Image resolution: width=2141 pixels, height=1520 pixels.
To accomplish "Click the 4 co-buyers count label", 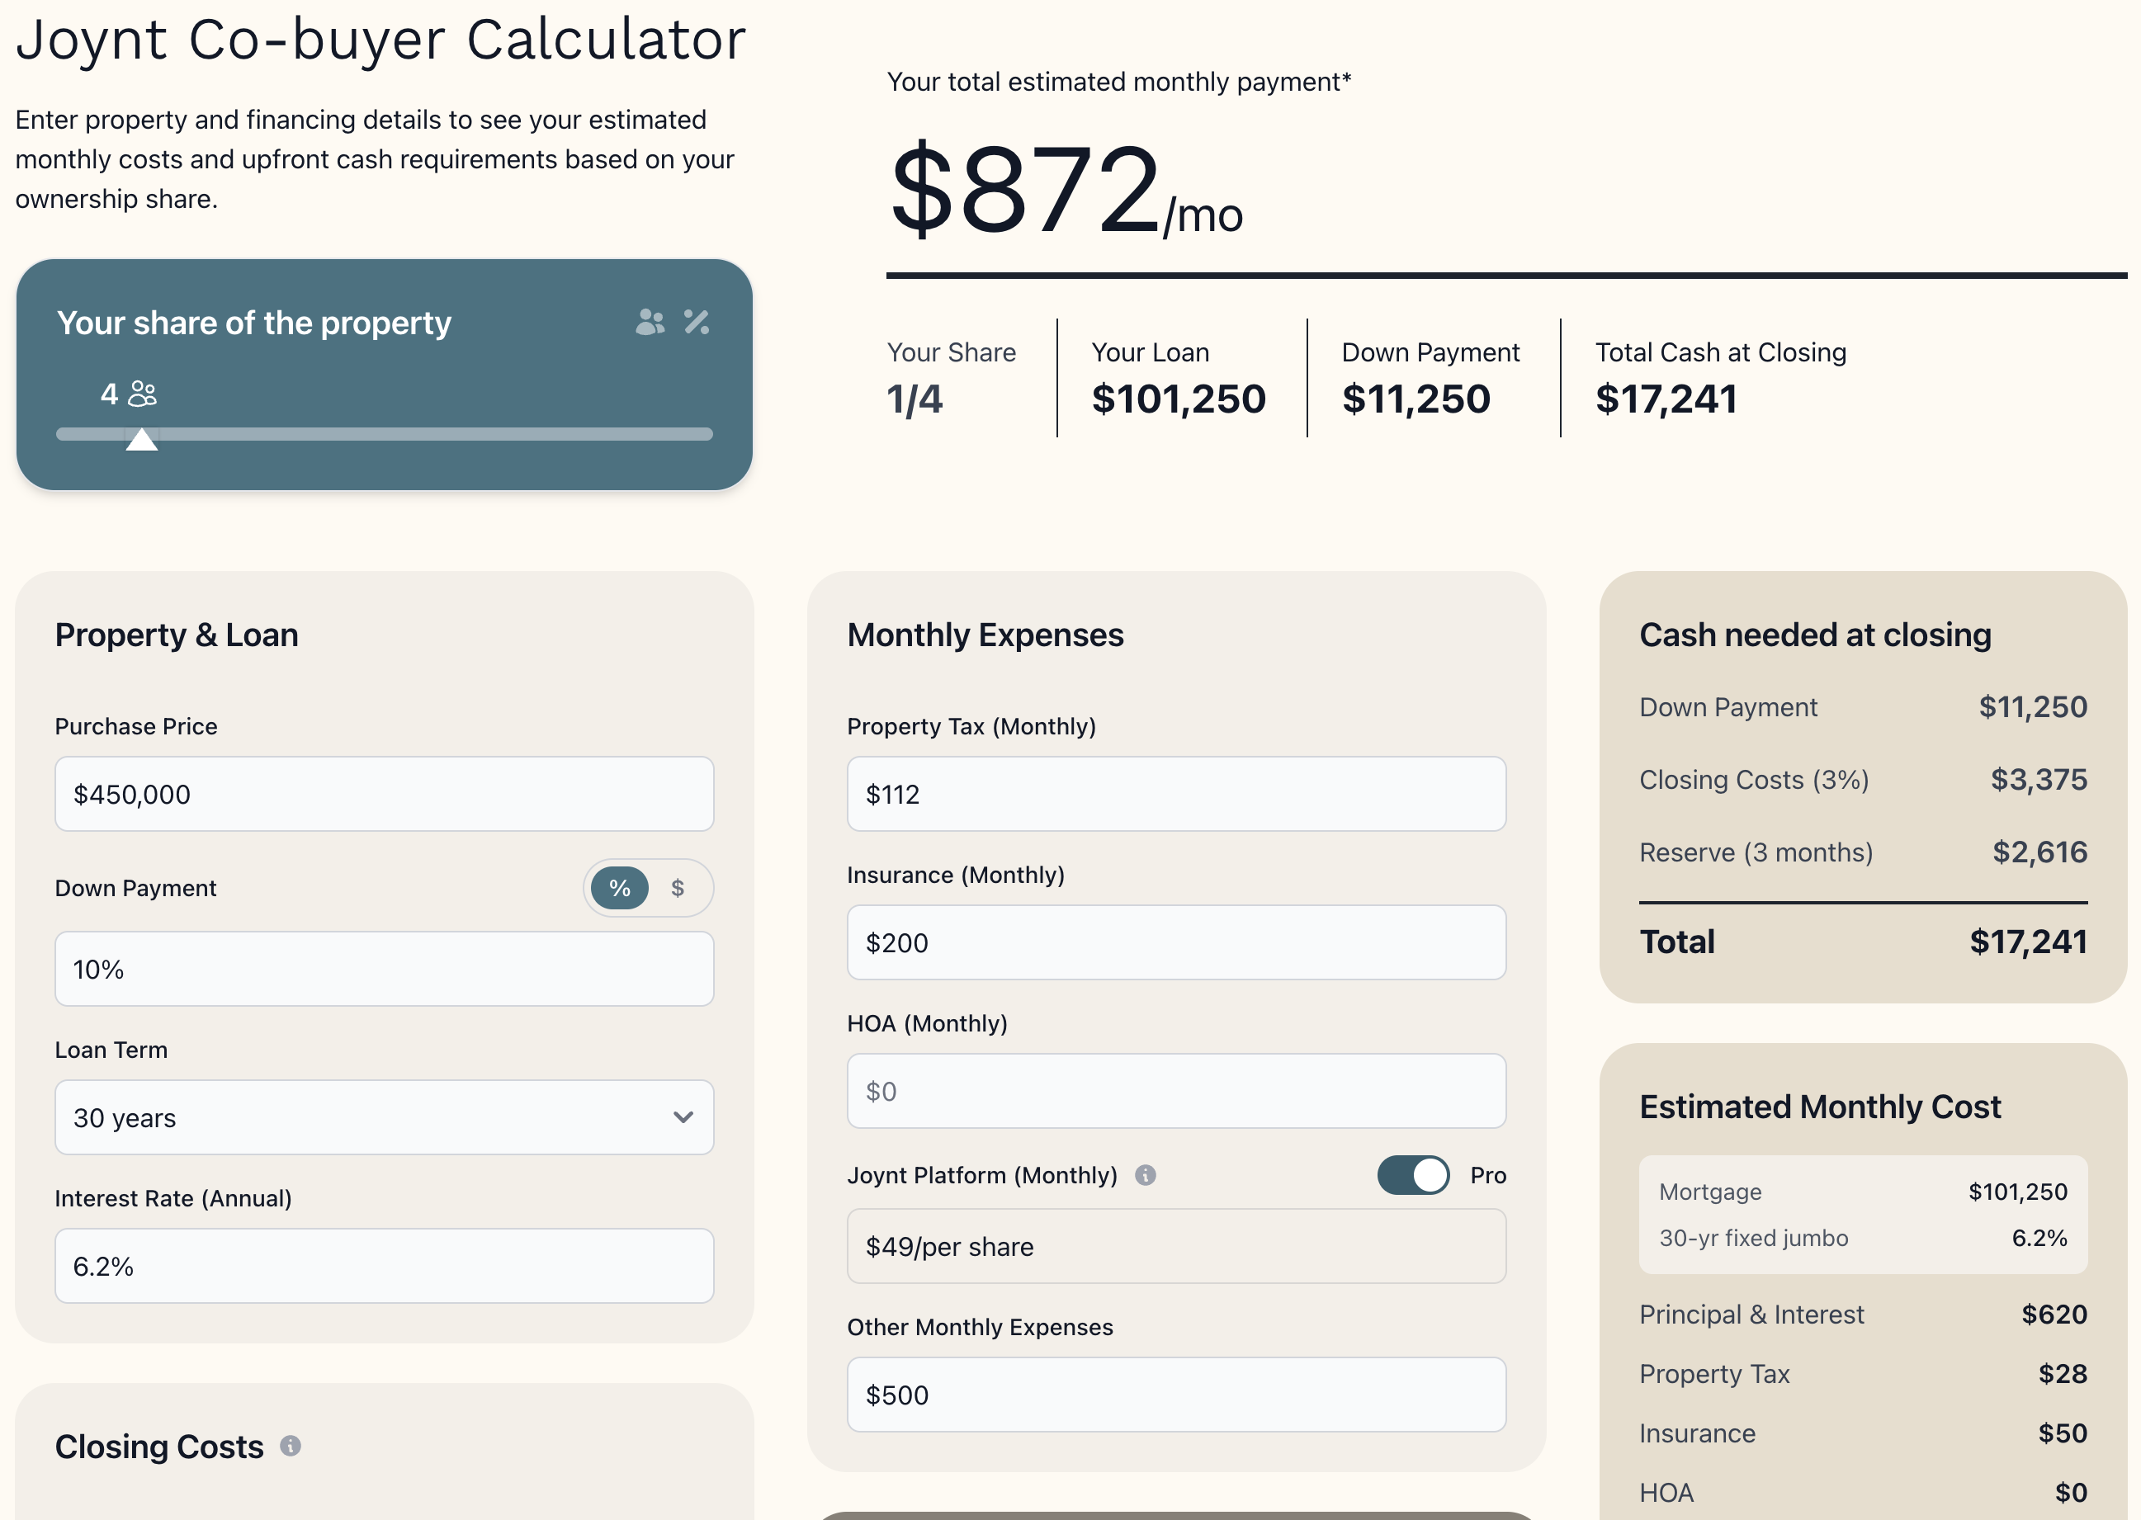I will coord(128,394).
